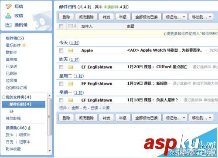The image size is (218, 158).
Task: Collapse the 星期二 (1 封) group
Action: coord(72,76)
